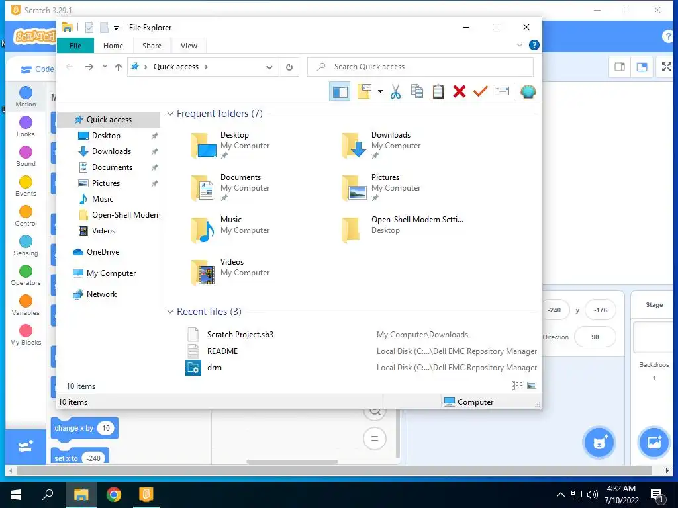
Task: Open Classic Explorer shell settings icon
Action: 528,91
